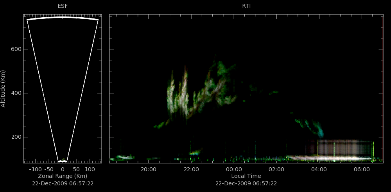Screen dimensions: 391x192
Task: Select the 200 altitude tick label
Action: pyautogui.click(x=16, y=137)
